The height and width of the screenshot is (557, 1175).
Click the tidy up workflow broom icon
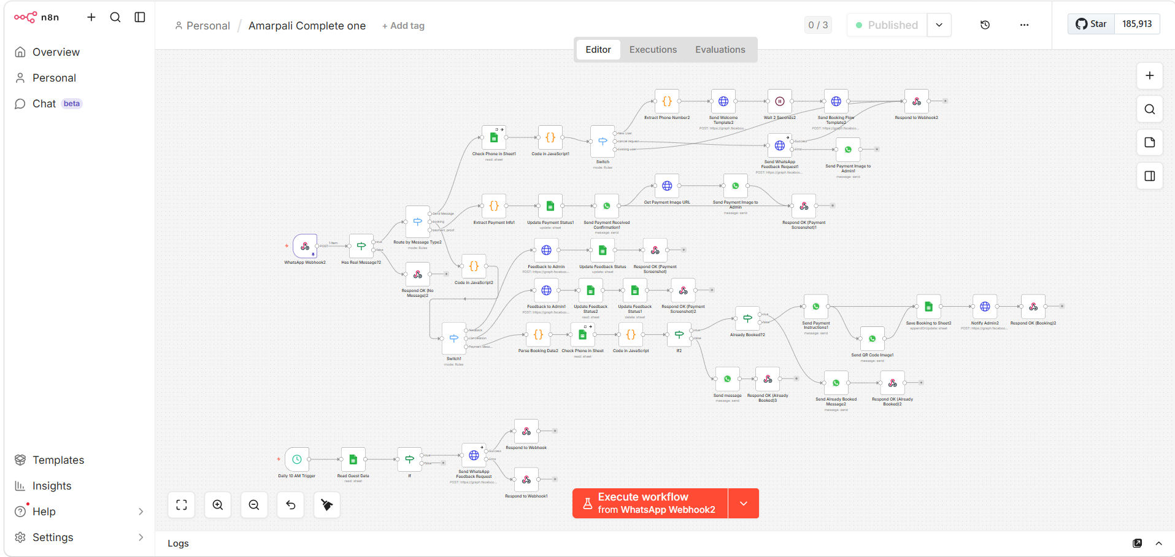(x=327, y=505)
